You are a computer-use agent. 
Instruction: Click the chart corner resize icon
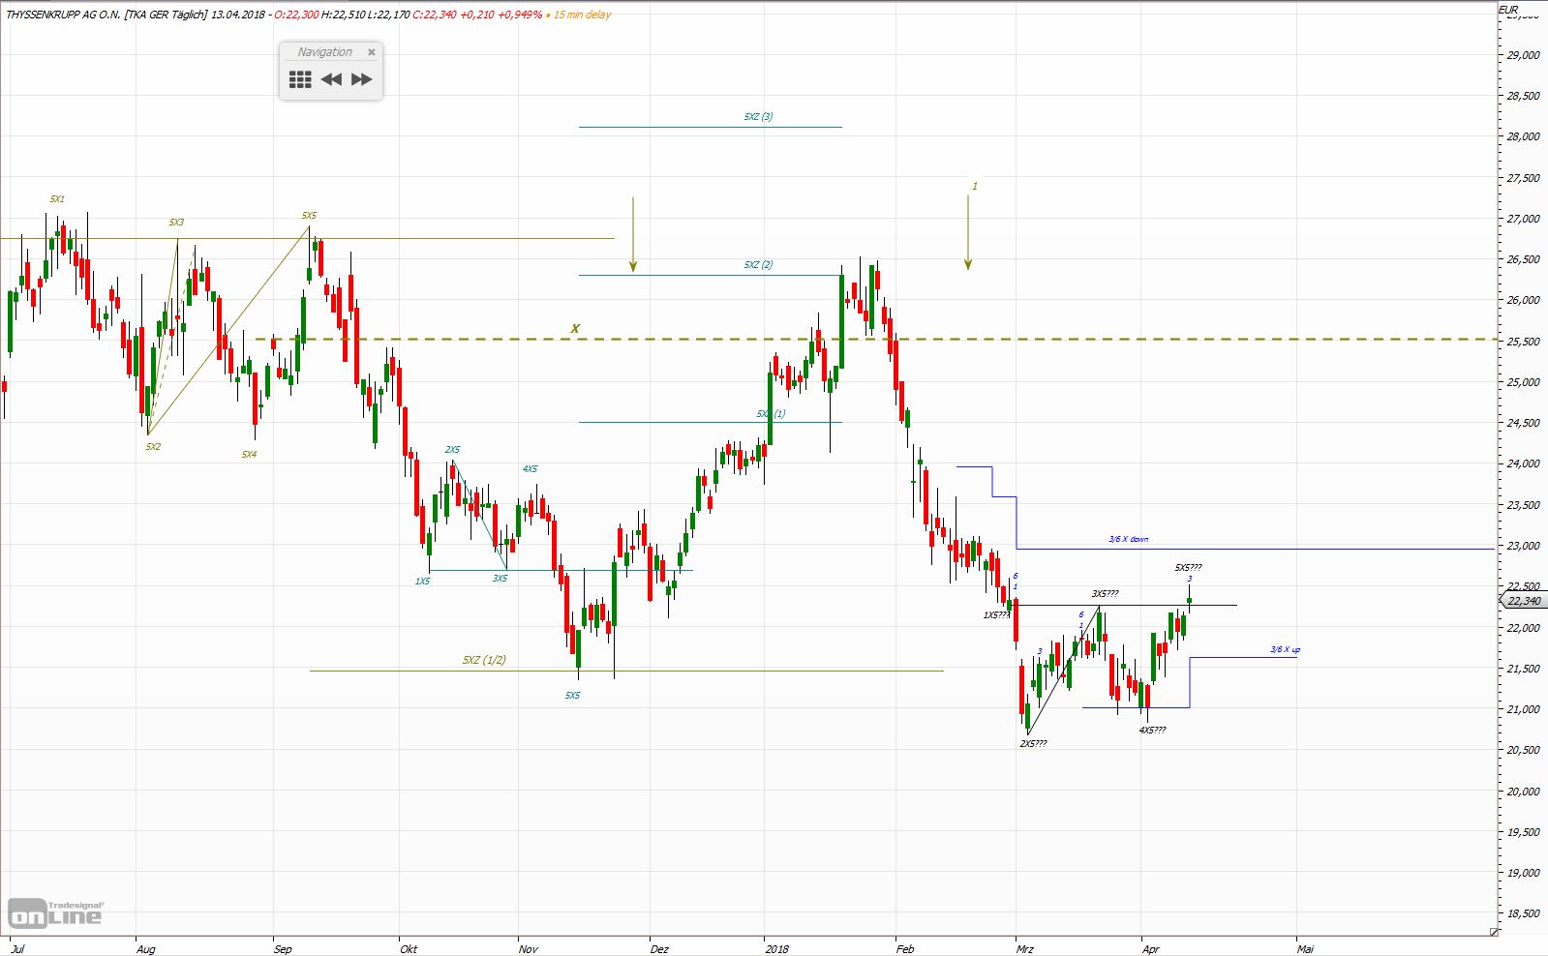pos(1494,932)
